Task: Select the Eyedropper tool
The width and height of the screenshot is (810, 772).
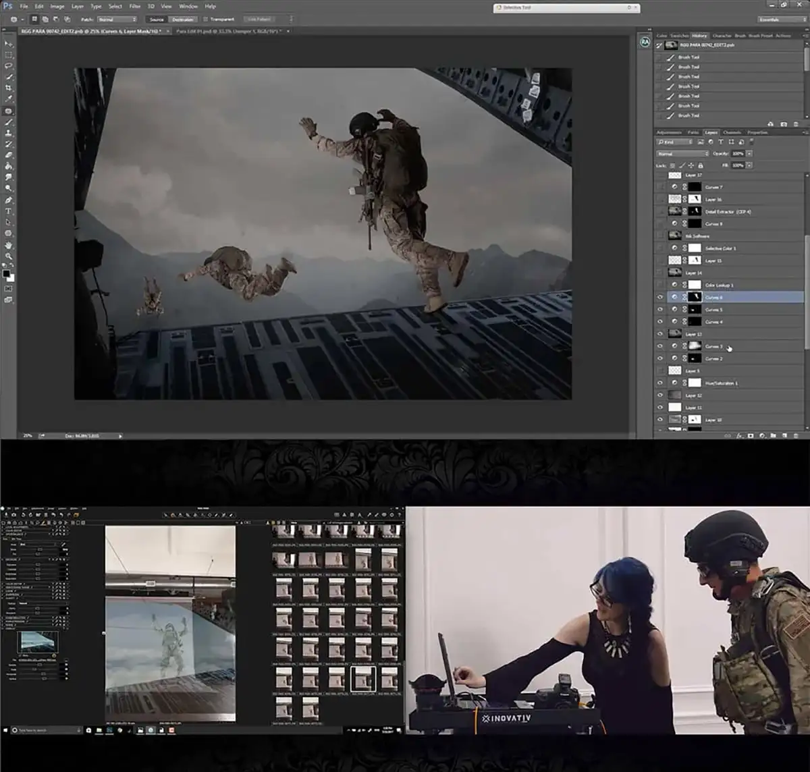Action: [9, 99]
